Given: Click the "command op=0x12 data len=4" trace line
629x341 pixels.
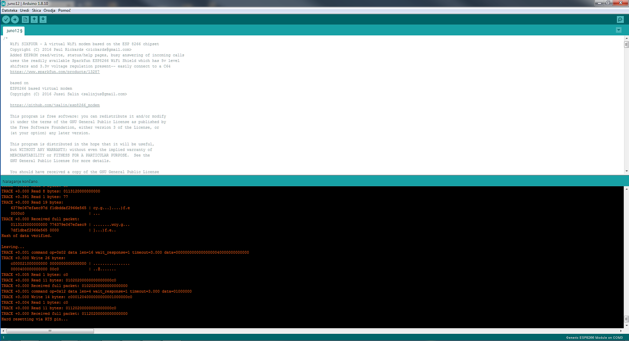Looking at the screenshot, I should point(96,291).
